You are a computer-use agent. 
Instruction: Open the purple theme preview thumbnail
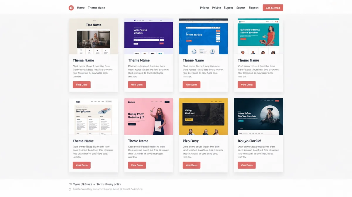(149, 36)
